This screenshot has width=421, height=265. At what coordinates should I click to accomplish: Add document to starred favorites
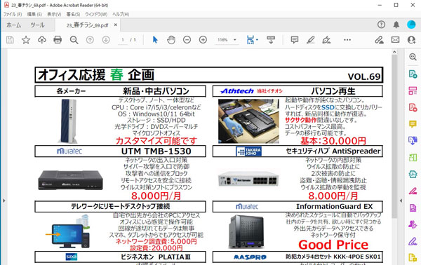click(26, 40)
